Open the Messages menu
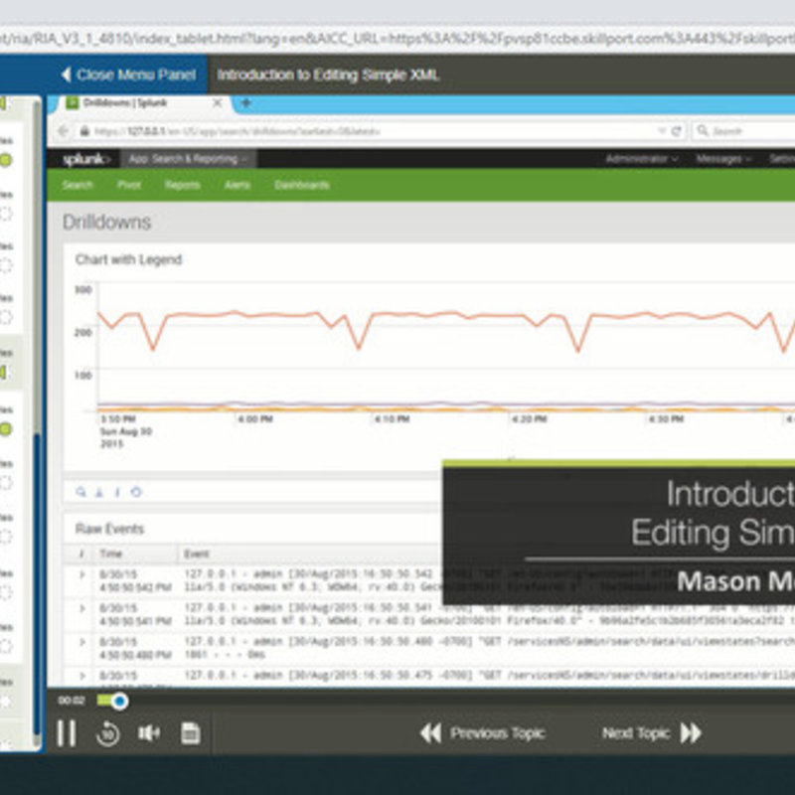Image resolution: width=795 pixels, height=795 pixels. coord(723,159)
